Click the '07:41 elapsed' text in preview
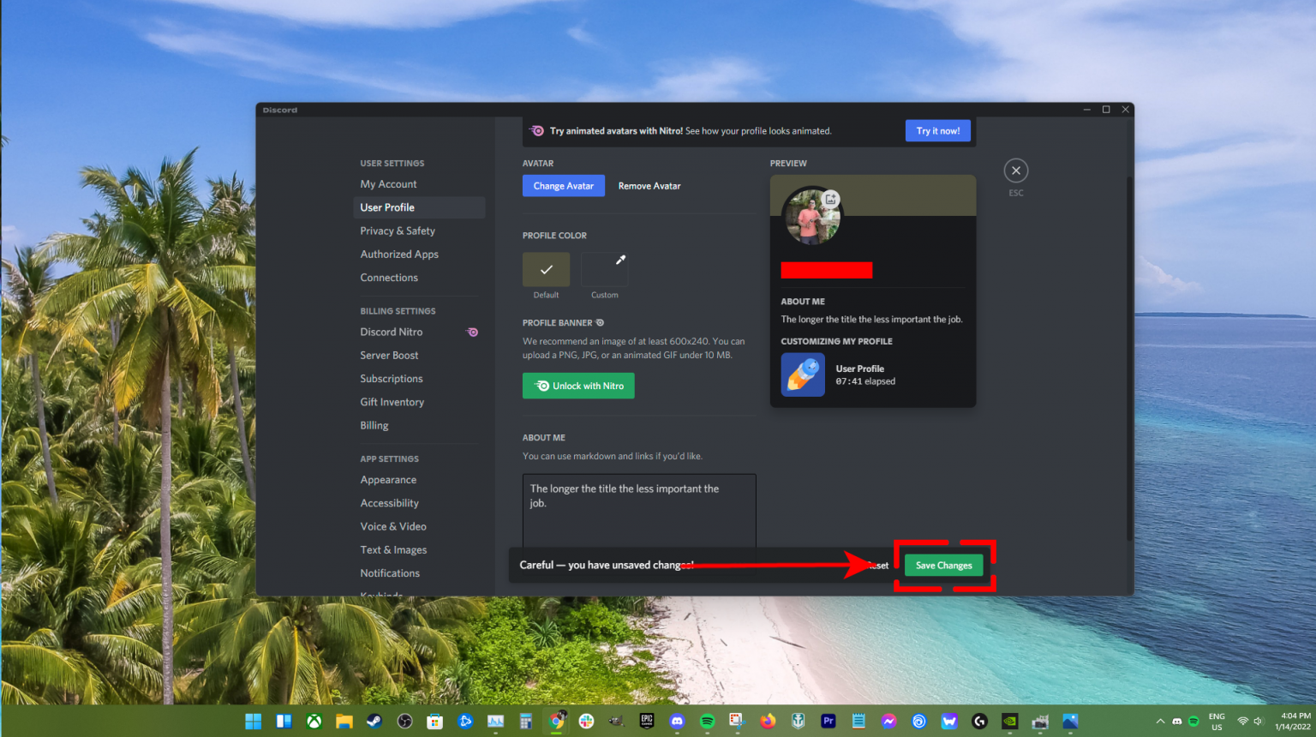Viewport: 1316px width, 737px height. pos(865,381)
